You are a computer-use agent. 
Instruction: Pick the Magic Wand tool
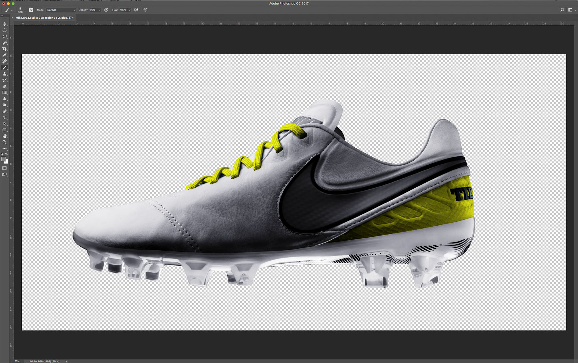(5, 43)
